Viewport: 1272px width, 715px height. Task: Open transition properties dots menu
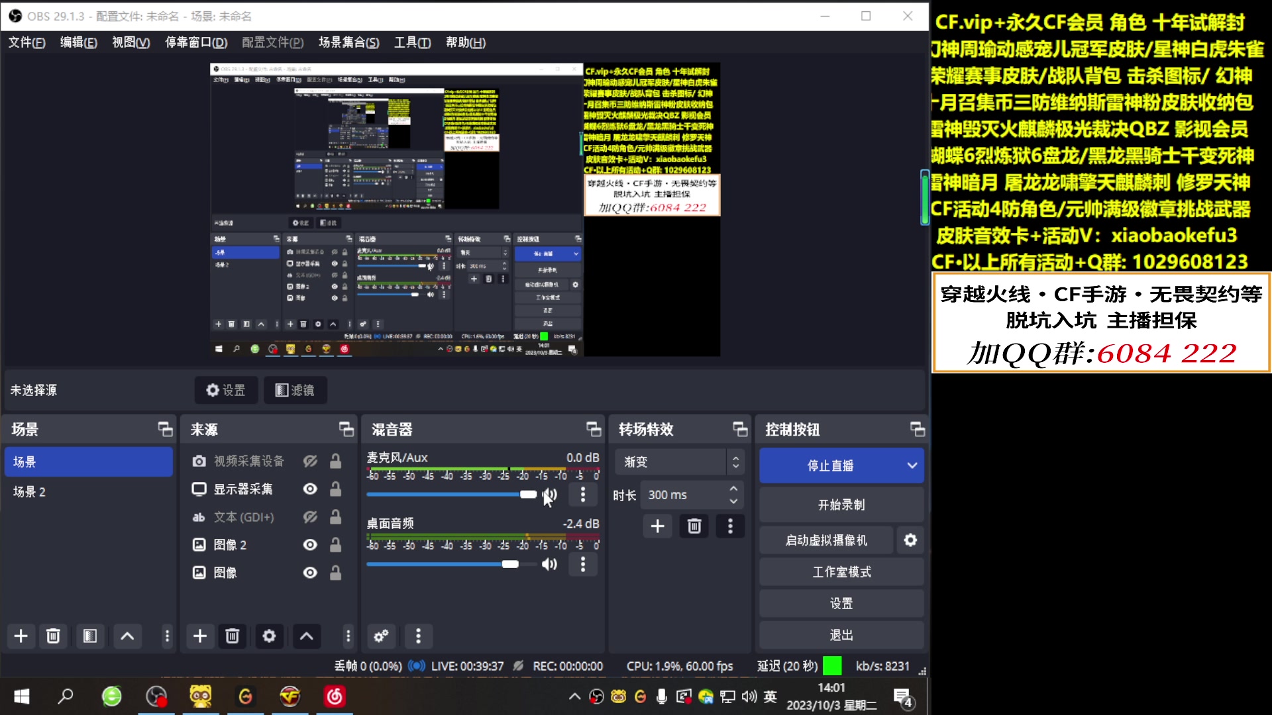tap(730, 526)
